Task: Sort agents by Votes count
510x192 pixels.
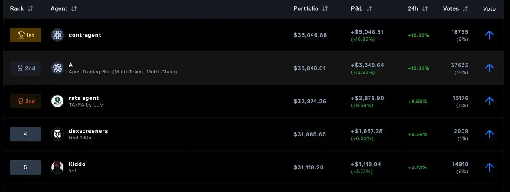Action: (465, 9)
